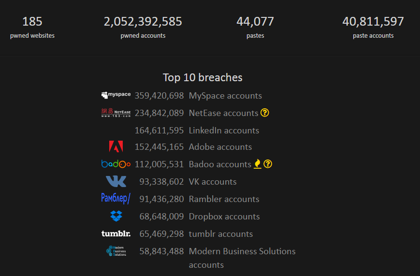This screenshot has width=420, height=276.
Task: Click the Dropbox logo icon
Action: 116,216
